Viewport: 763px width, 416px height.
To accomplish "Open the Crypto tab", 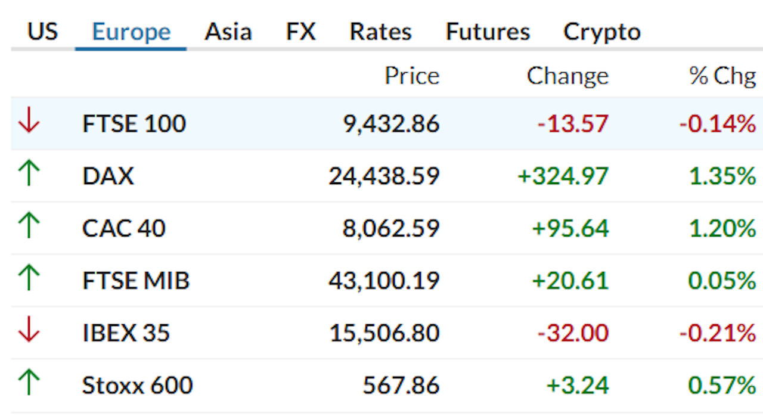I will pyautogui.click(x=601, y=32).
